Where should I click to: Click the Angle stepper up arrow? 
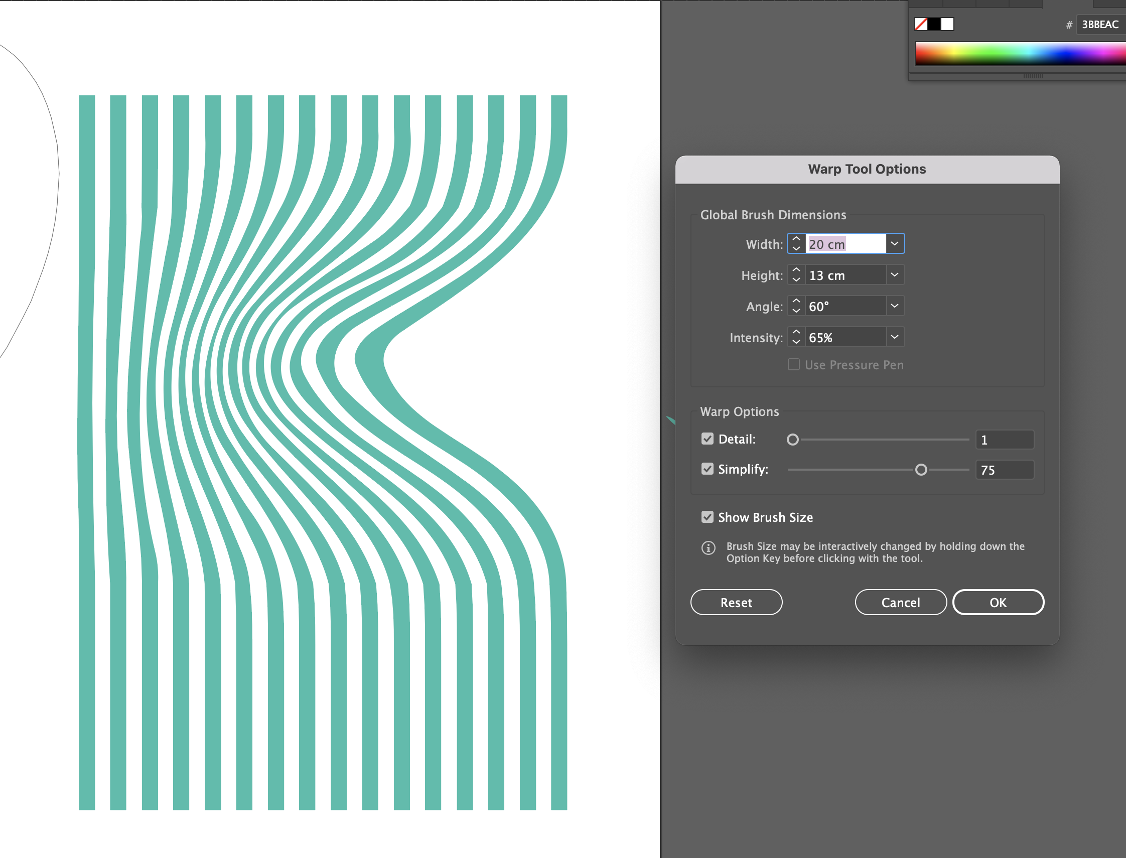(x=797, y=302)
